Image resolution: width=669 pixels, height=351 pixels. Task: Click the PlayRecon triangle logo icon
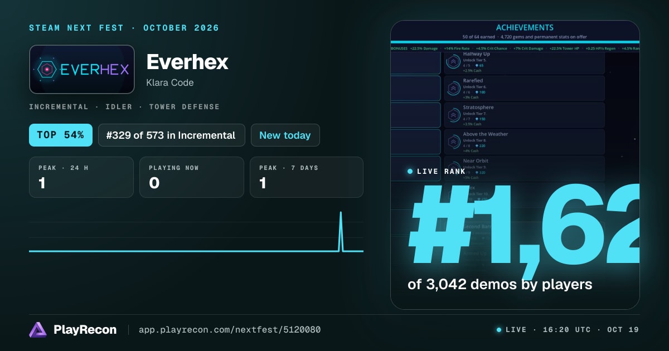[x=38, y=330]
